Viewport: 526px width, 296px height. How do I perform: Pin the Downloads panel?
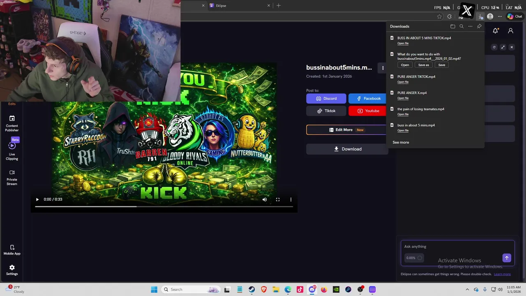click(479, 26)
